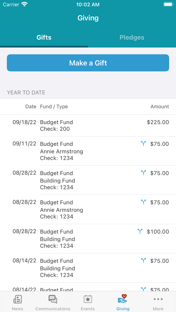Viewport: 176px width, 312px height.
Task: Tap split icon beside the $100.00 gift
Action: (x=140, y=231)
